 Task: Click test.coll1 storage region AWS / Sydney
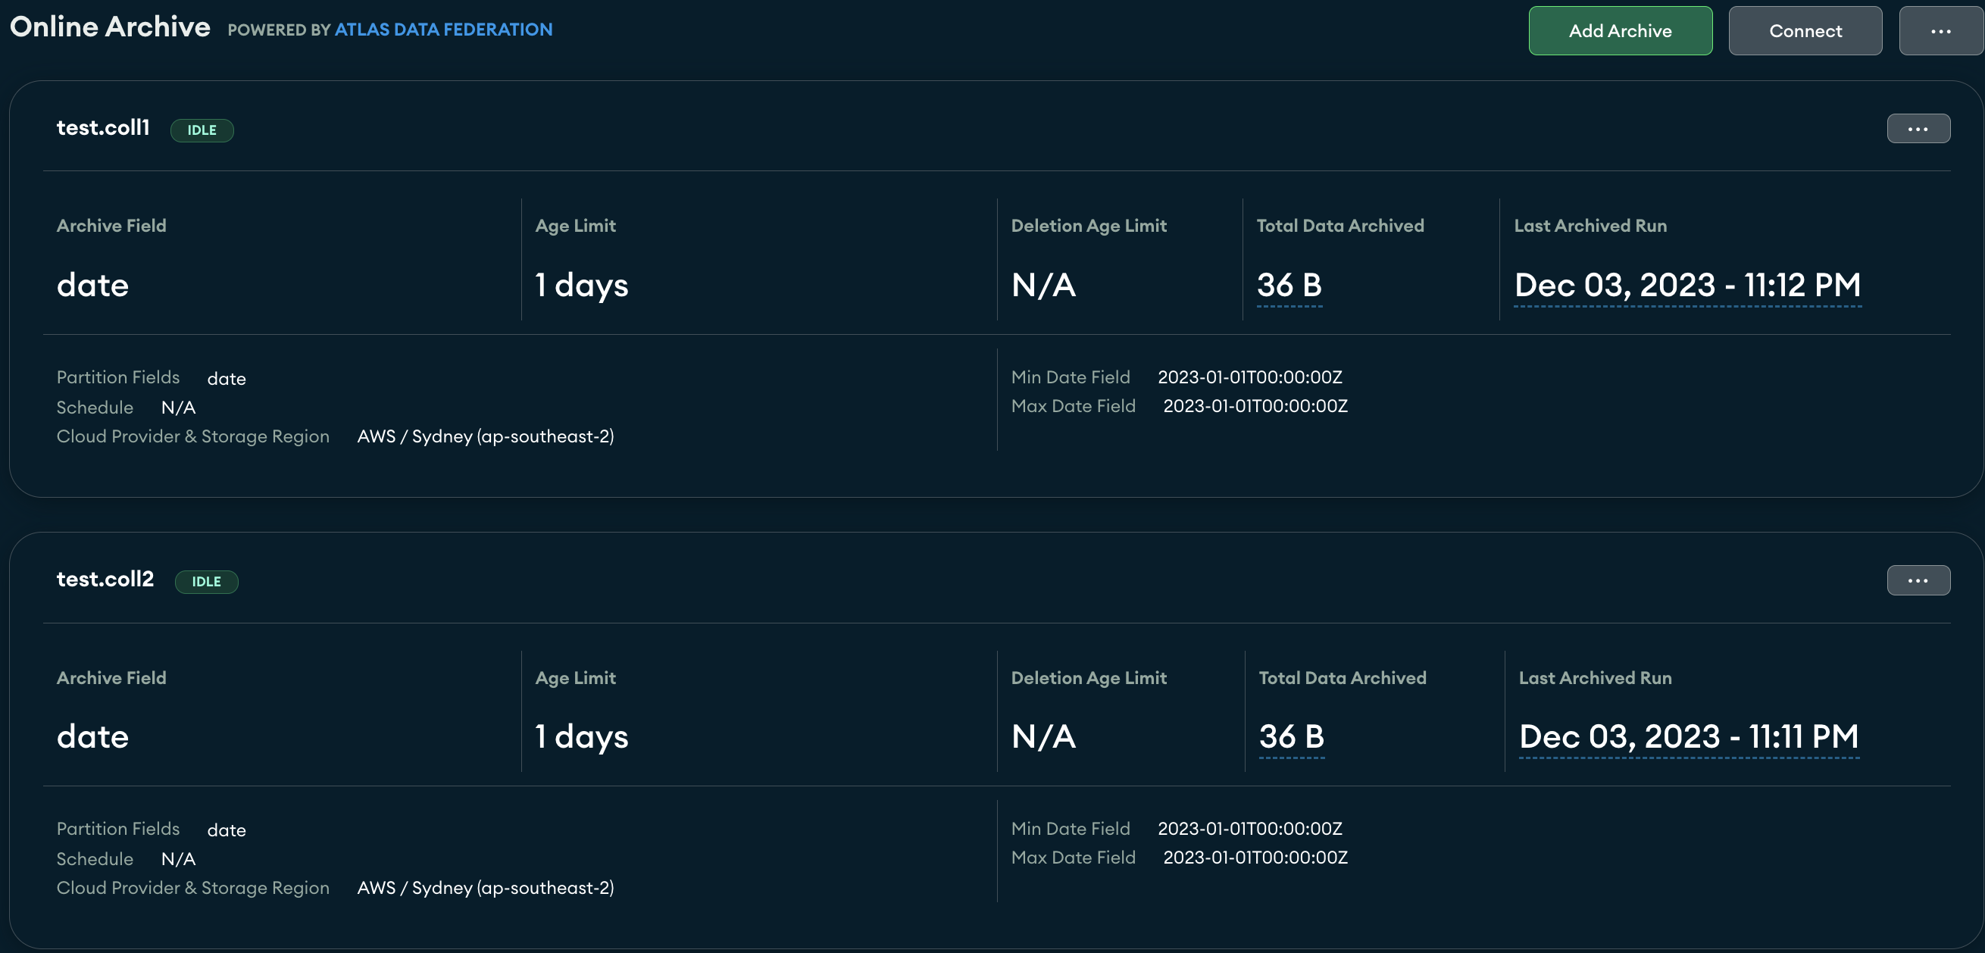click(x=486, y=436)
